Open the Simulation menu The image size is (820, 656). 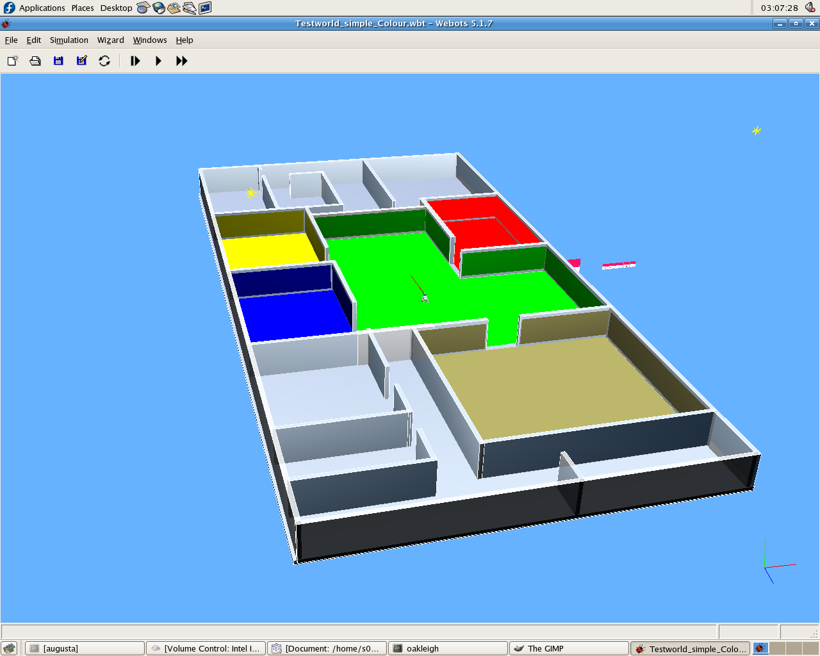[x=69, y=40]
